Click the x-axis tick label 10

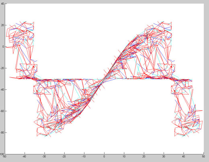pos(124,156)
